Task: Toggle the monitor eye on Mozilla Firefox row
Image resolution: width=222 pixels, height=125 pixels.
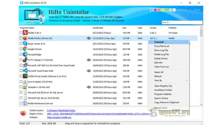Action: [x=89, y=38]
